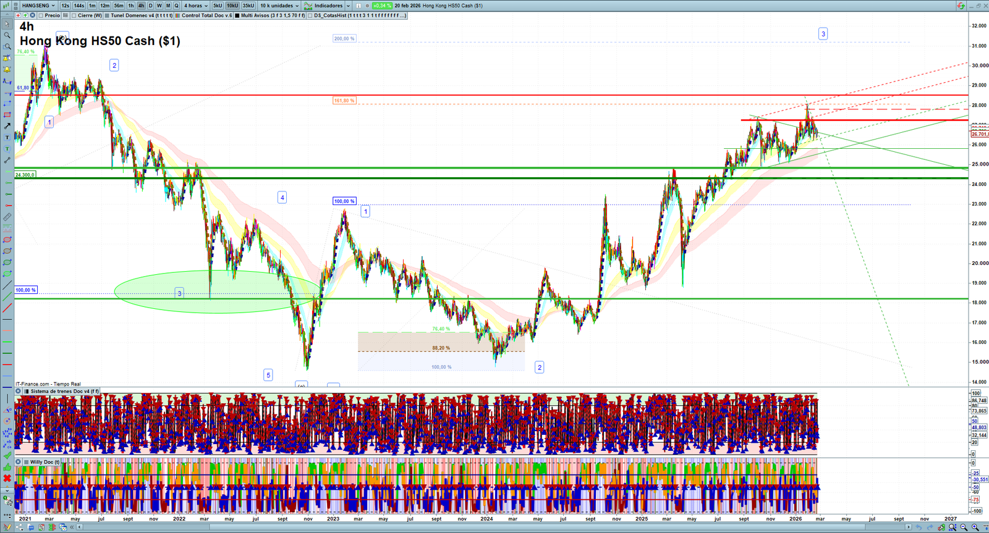This screenshot has width=989, height=533.
Task: Select the M monthly timeframe
Action: pyautogui.click(x=168, y=6)
